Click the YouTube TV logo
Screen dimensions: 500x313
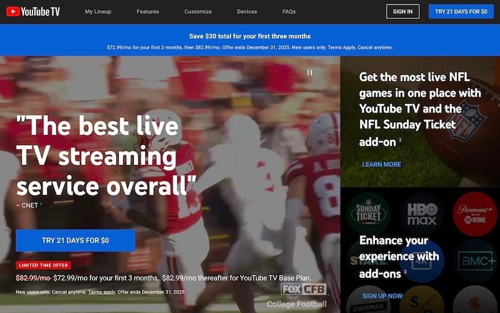click(x=33, y=12)
